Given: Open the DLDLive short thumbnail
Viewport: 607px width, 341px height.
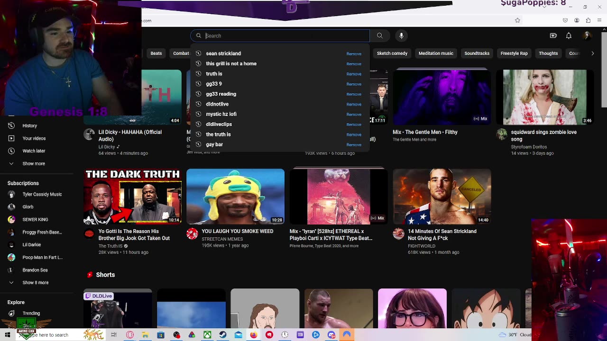Looking at the screenshot, I should tap(118, 308).
